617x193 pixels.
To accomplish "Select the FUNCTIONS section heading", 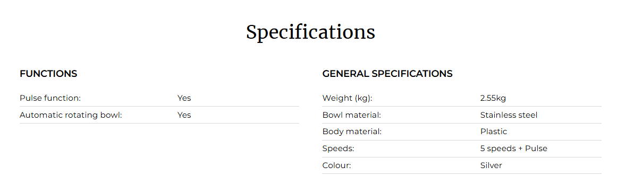I will 48,74.
